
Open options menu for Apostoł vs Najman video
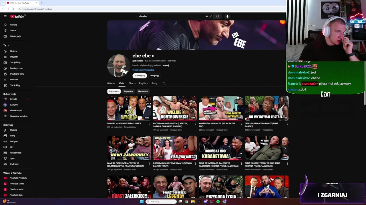[x=150, y=163]
